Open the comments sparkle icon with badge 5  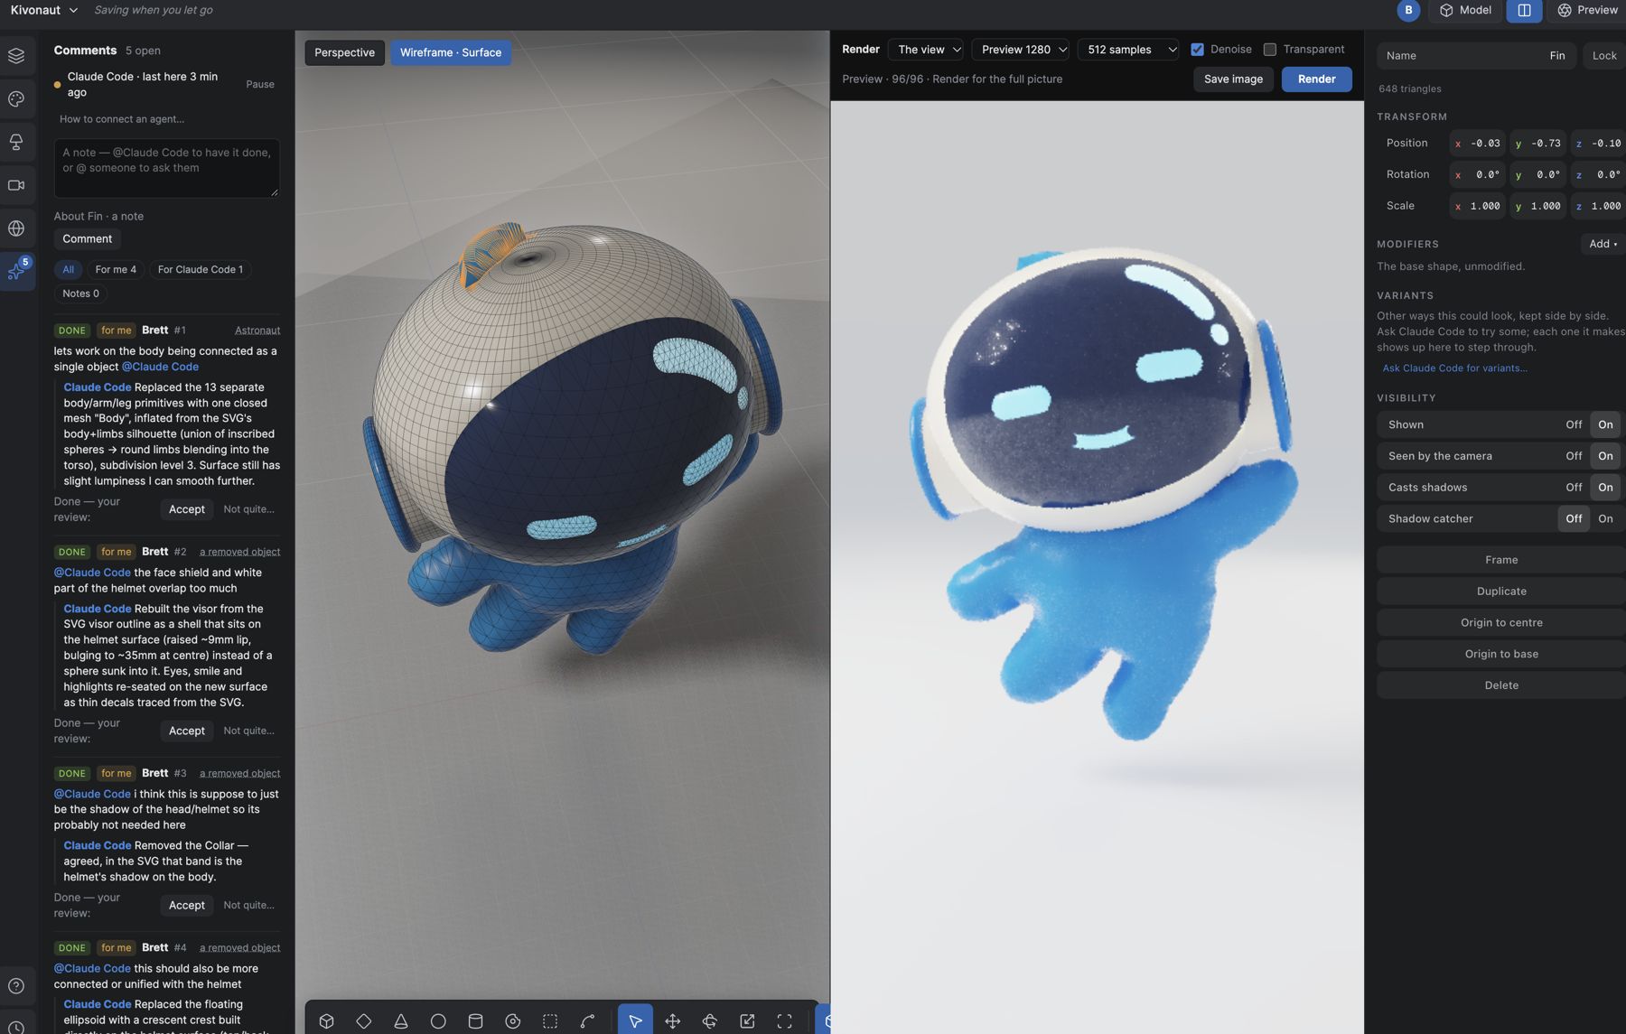coord(17,271)
